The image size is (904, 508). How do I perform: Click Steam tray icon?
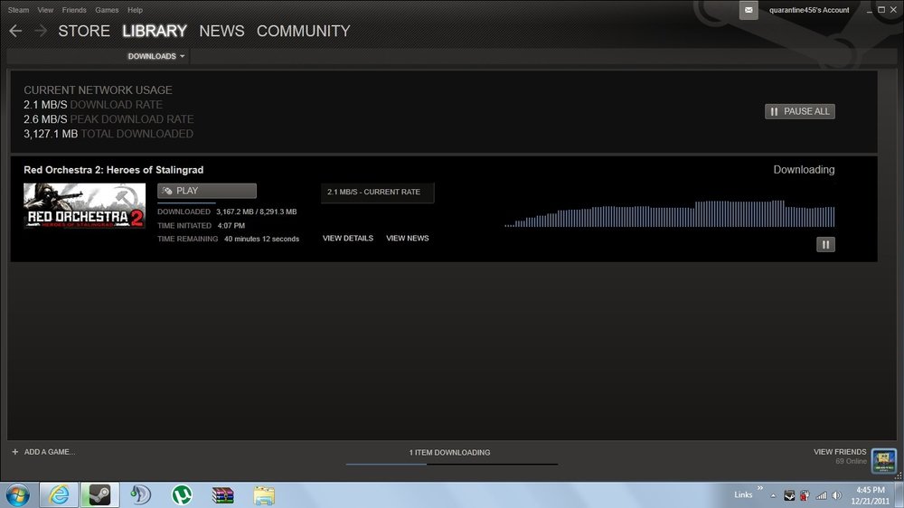(789, 495)
